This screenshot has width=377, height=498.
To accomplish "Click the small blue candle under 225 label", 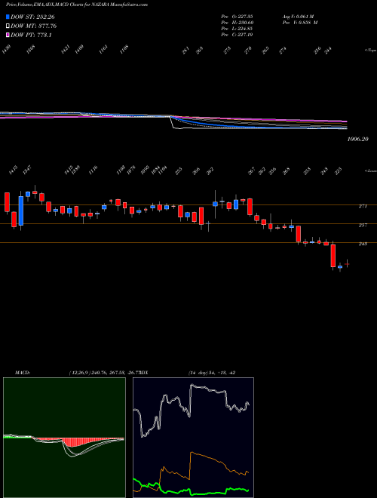I will tap(340, 267).
